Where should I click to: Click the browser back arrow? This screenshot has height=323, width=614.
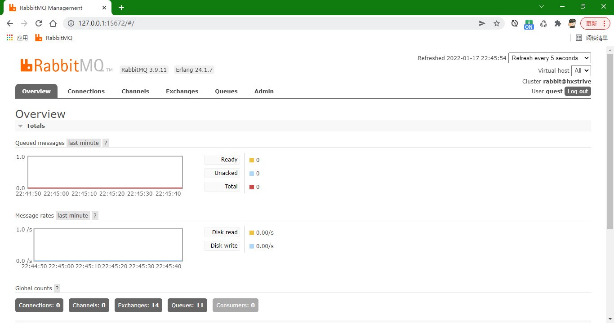coord(10,23)
